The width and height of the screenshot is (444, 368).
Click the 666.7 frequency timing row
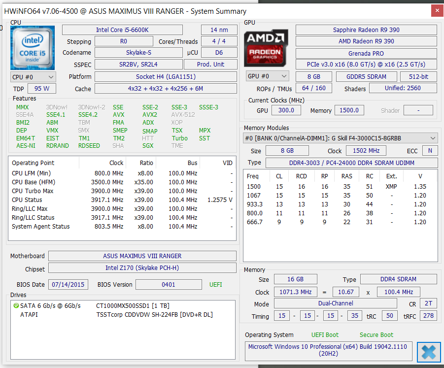coord(340,222)
